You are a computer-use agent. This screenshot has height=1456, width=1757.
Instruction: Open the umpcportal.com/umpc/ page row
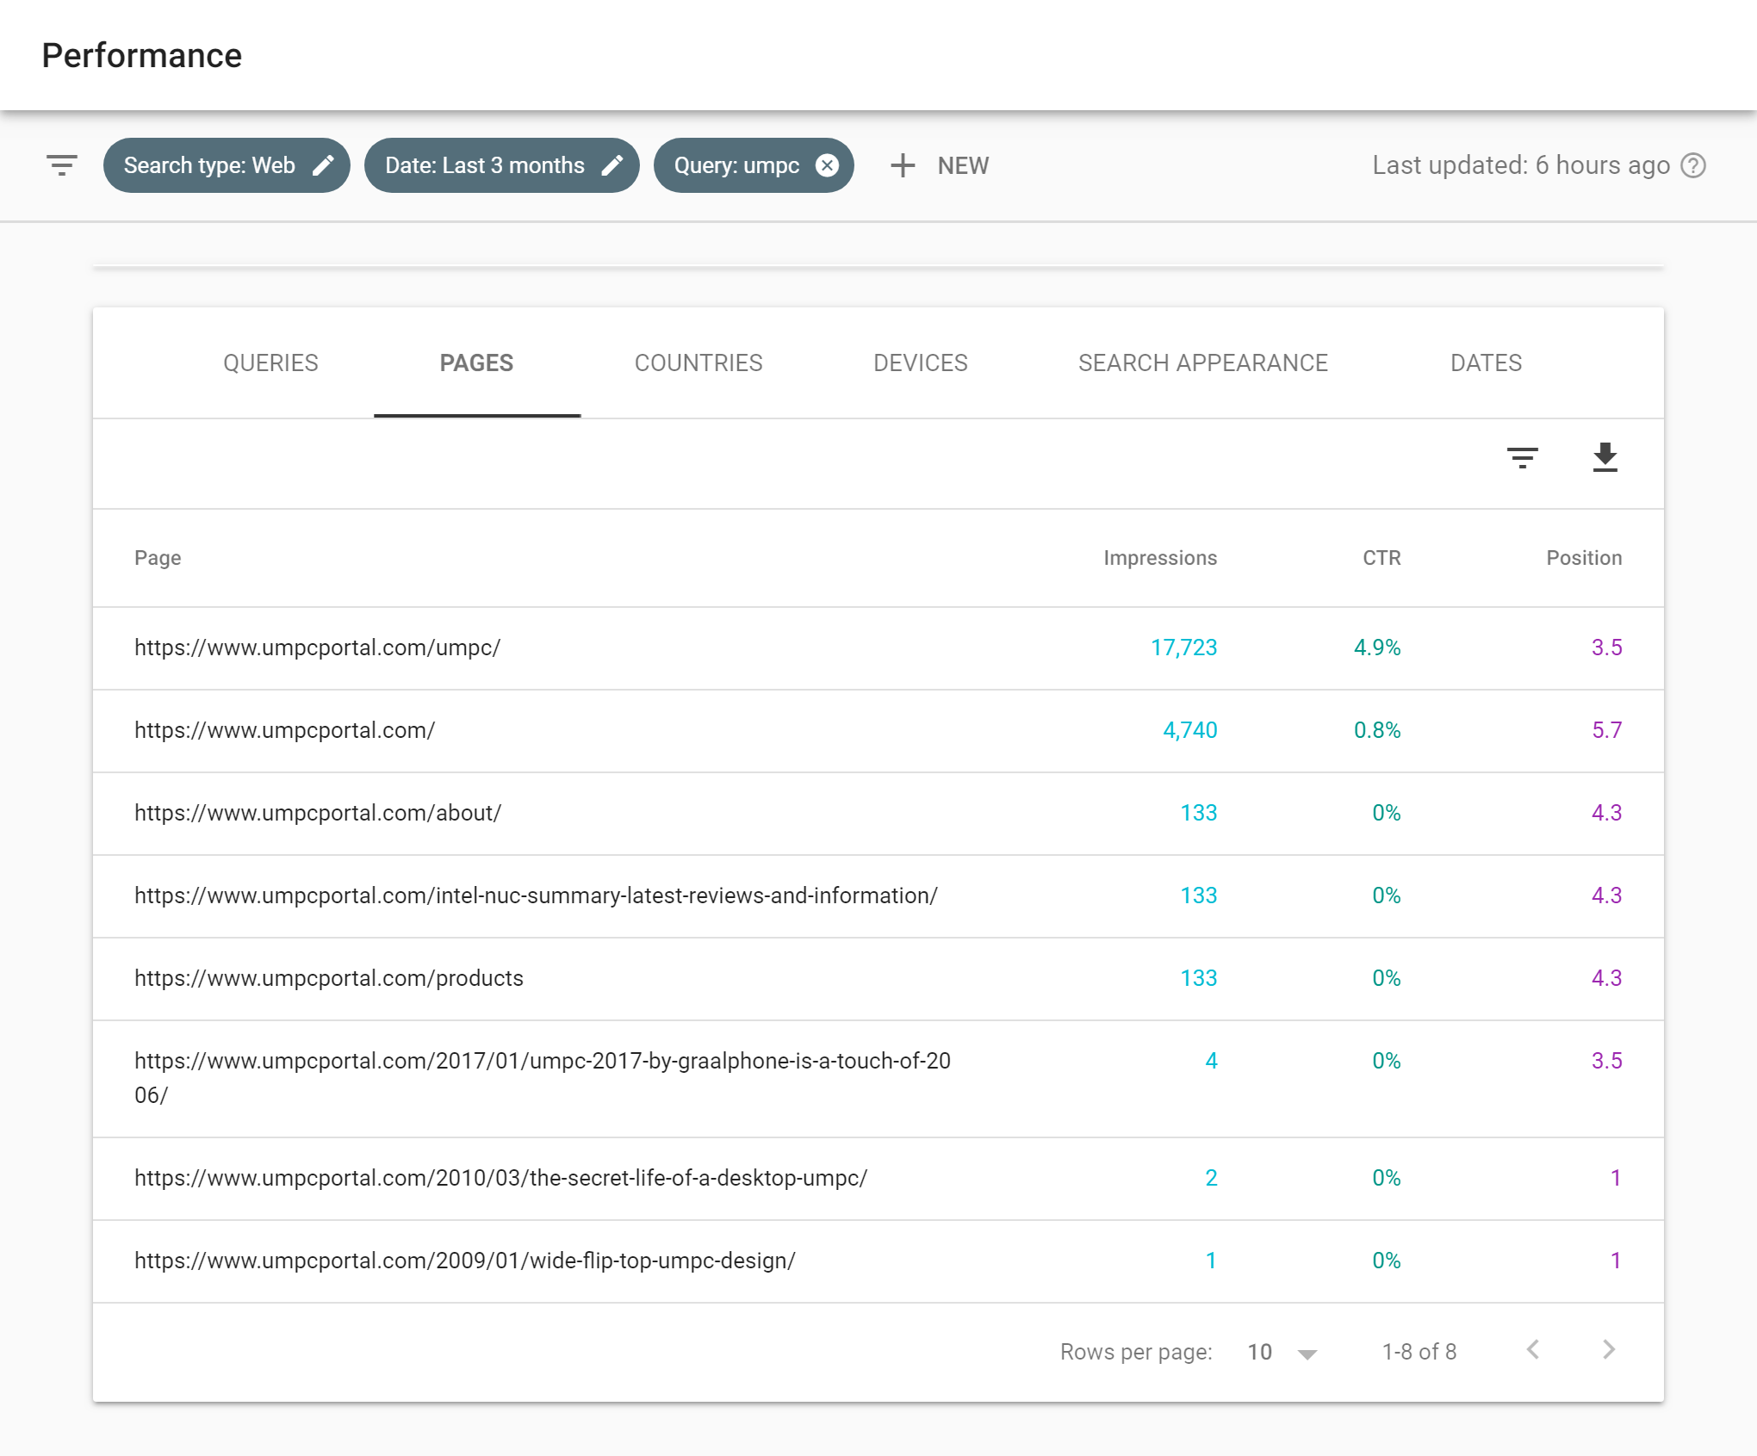tap(317, 647)
